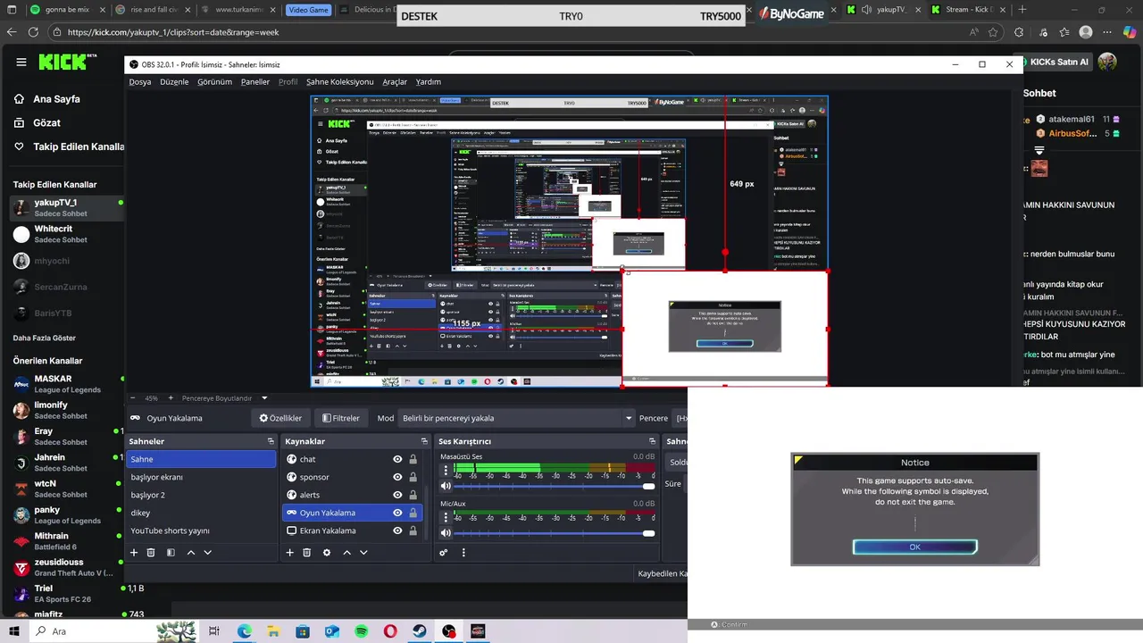Viewport: 1143px width, 643px height.
Task: Adjust Mic/Aux volume slider
Action: click(x=555, y=533)
